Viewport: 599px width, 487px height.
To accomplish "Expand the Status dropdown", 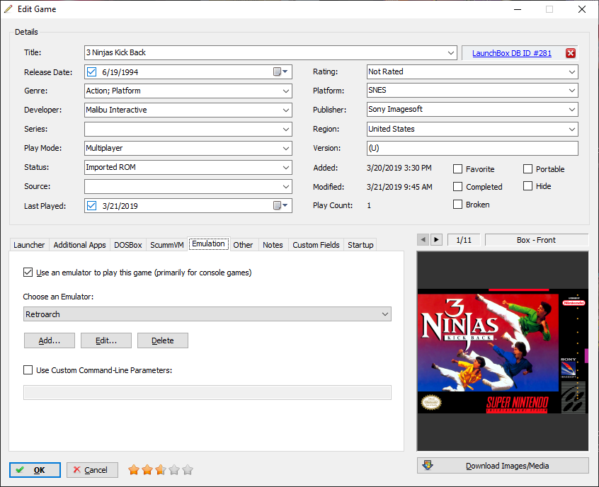I will click(286, 167).
